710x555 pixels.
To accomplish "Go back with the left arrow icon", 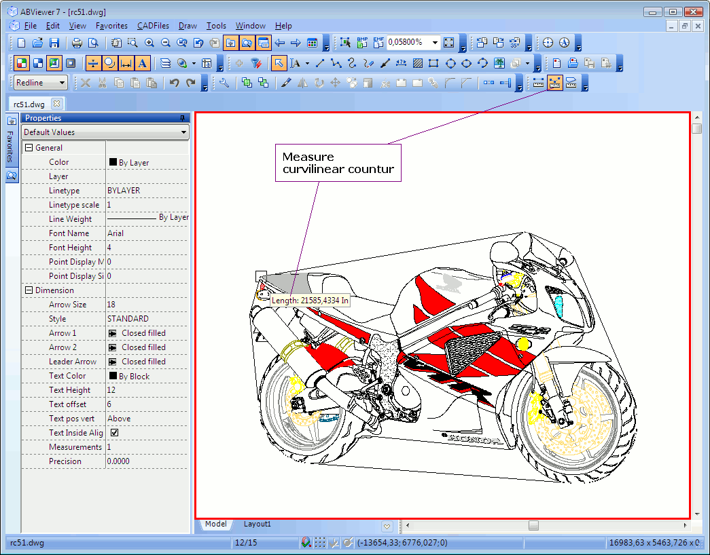I will (x=280, y=43).
